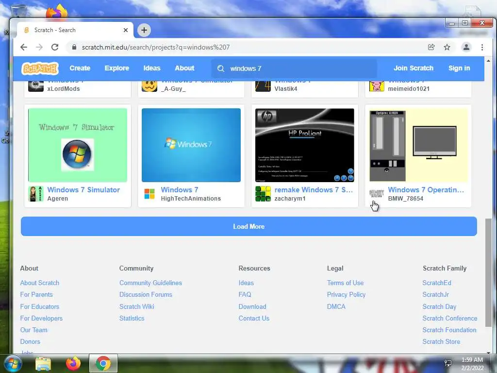497x373 pixels.
Task: Open the Terms of Use footer link
Action: coord(345,283)
